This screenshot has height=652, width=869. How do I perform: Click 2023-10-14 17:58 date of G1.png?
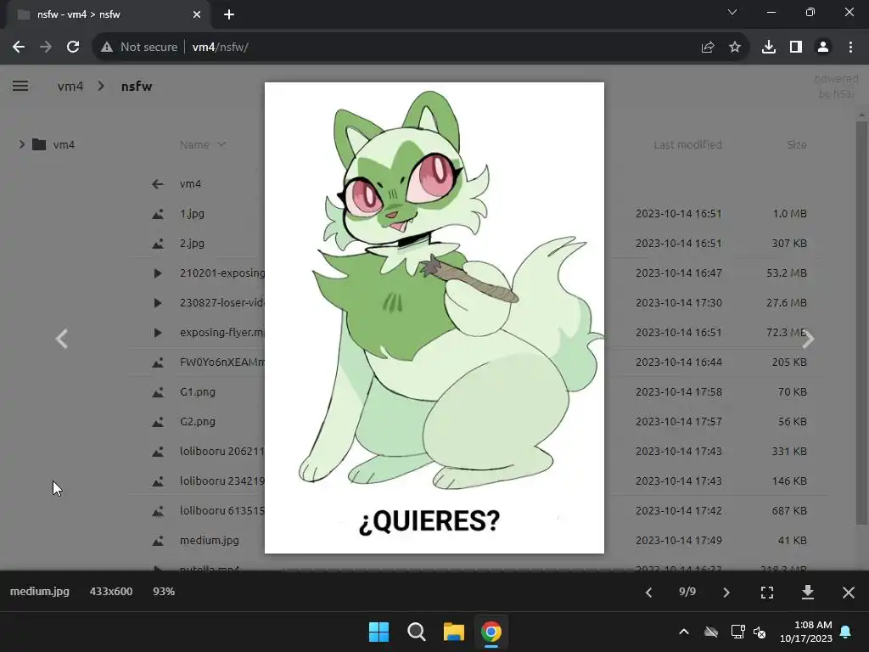click(678, 392)
